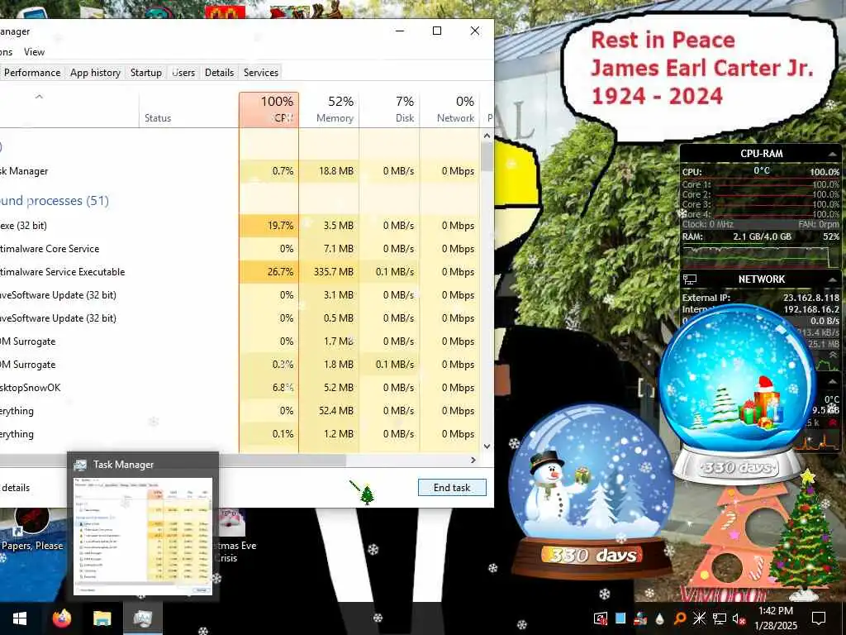846x635 pixels.
Task: Switch to the Details tab
Action: click(219, 73)
